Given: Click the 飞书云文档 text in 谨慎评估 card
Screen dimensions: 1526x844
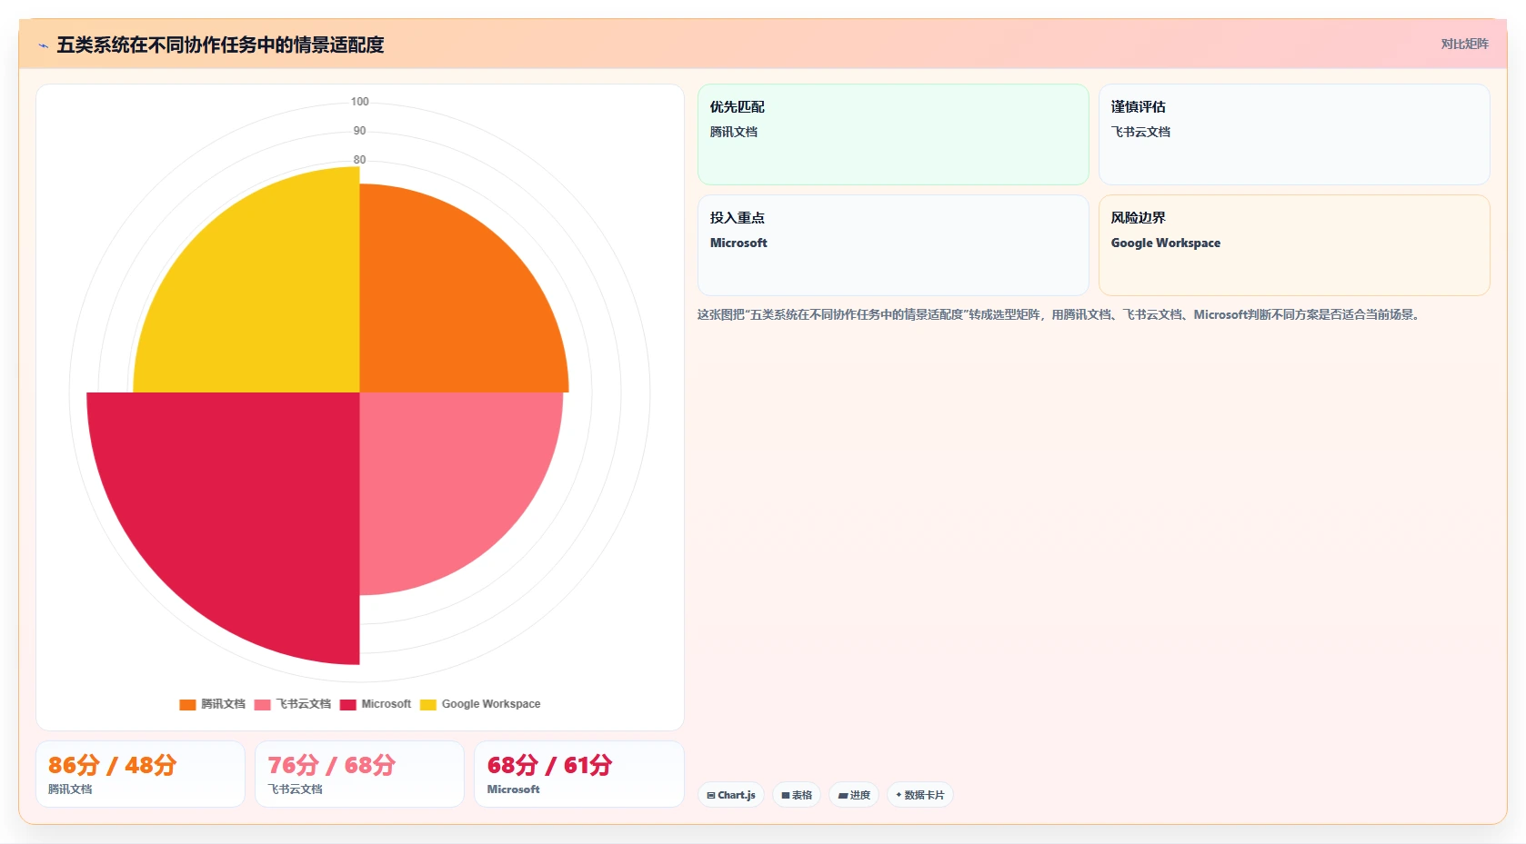Looking at the screenshot, I should pos(1140,132).
